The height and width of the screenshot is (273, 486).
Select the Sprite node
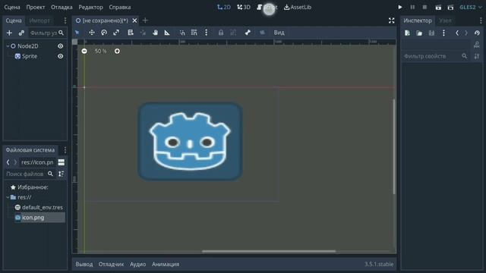30,56
